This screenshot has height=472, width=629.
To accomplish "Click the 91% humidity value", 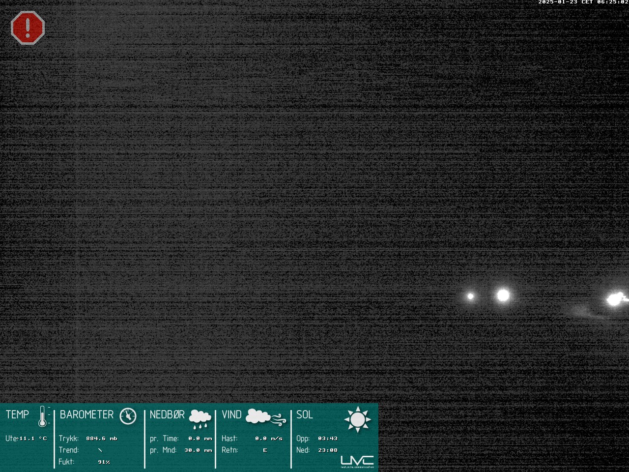I will [x=104, y=462].
